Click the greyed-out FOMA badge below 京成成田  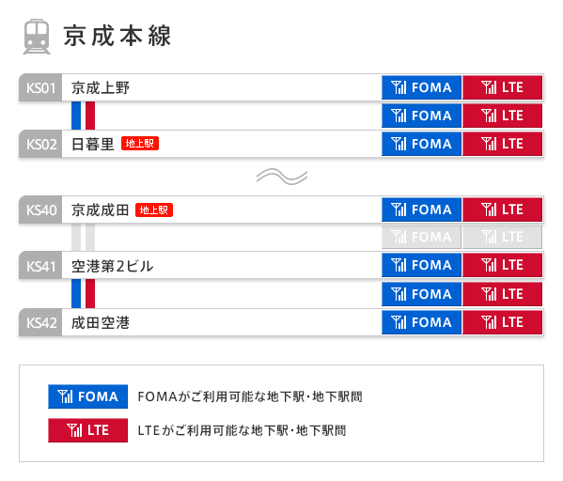421,237
